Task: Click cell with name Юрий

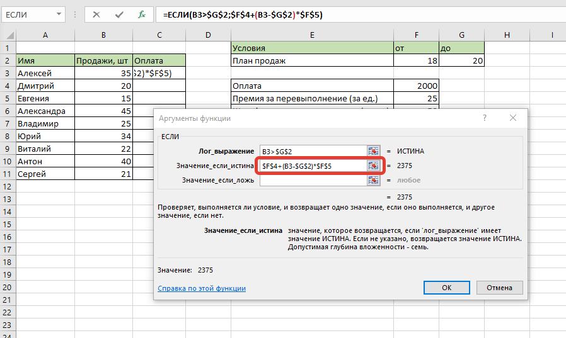Action: [x=45, y=136]
